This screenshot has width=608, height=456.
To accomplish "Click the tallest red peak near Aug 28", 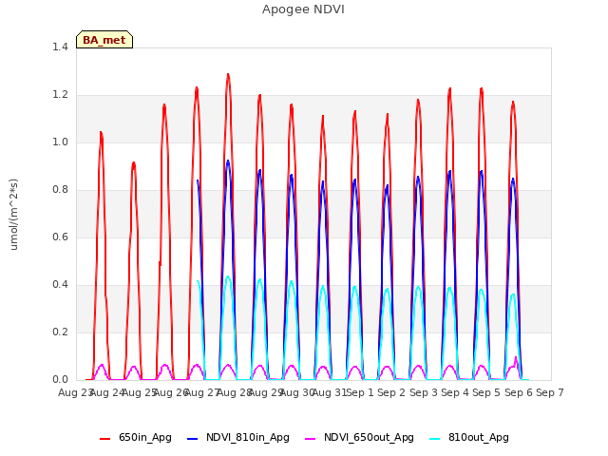I will pyautogui.click(x=228, y=74).
